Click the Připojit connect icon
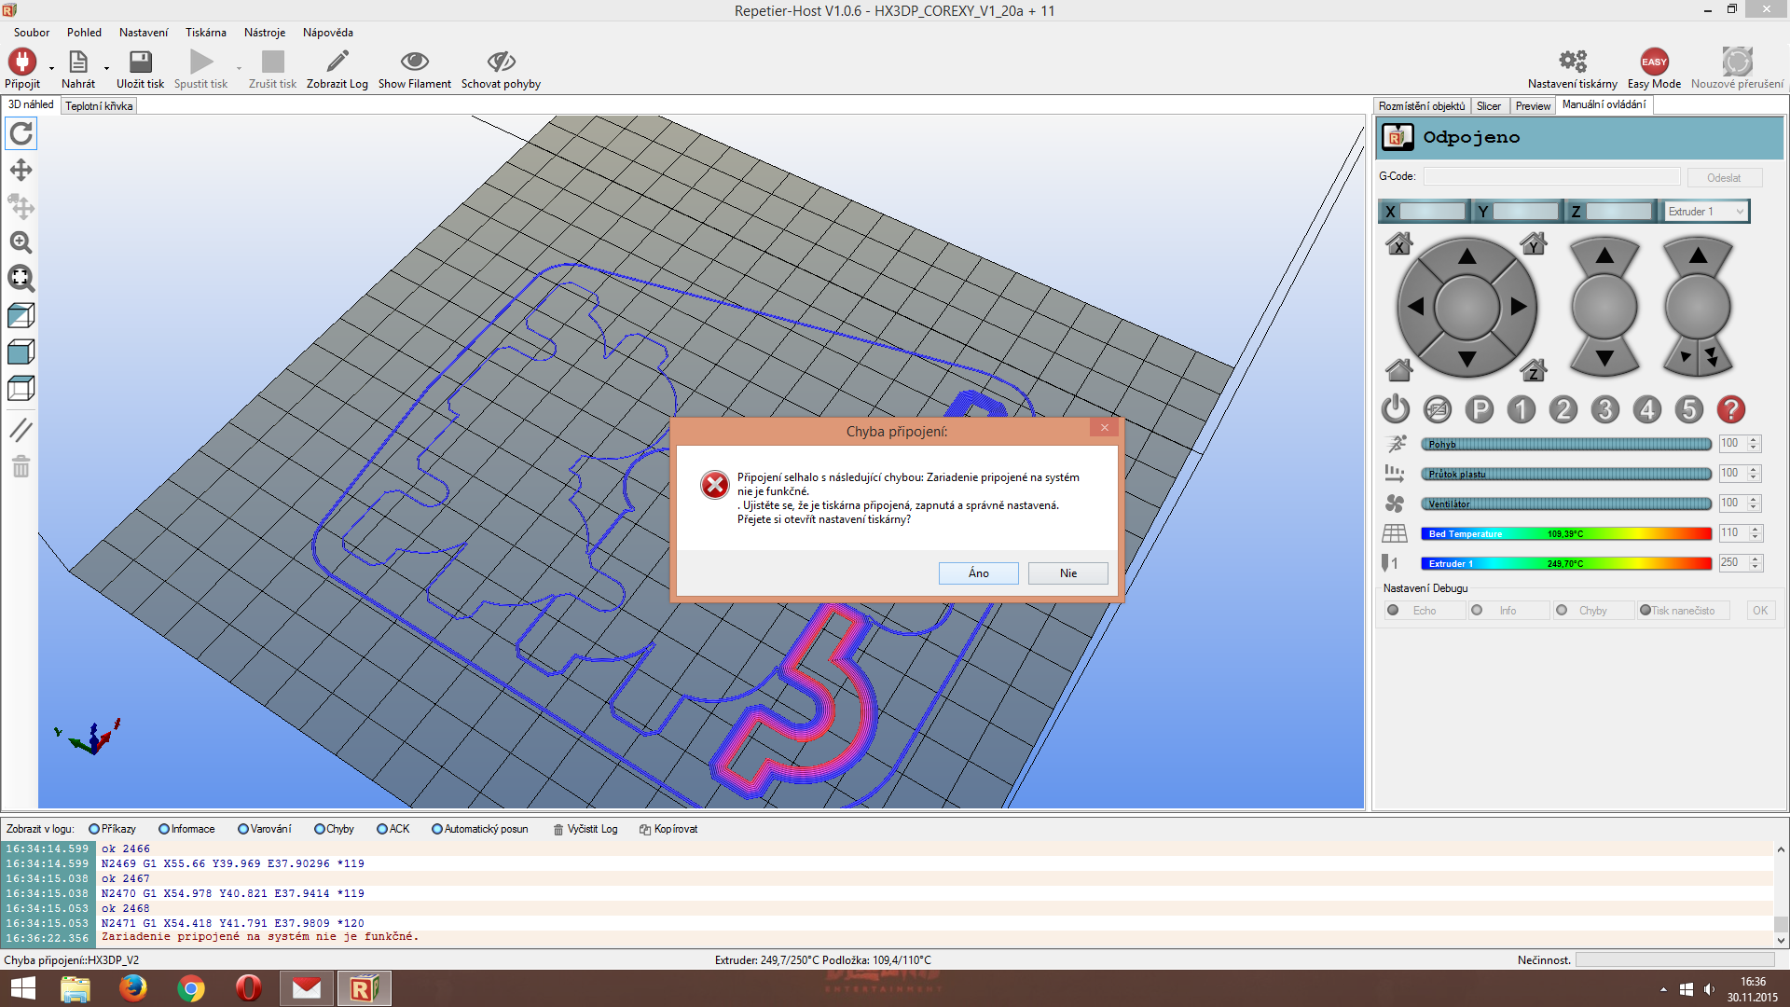The width and height of the screenshot is (1790, 1007). (21, 62)
